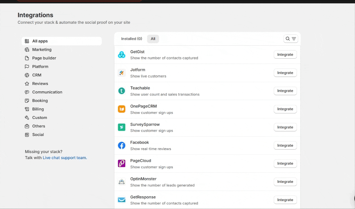The width and height of the screenshot is (355, 209).
Task: Integrate the OptinMonster app
Action: click(x=285, y=182)
